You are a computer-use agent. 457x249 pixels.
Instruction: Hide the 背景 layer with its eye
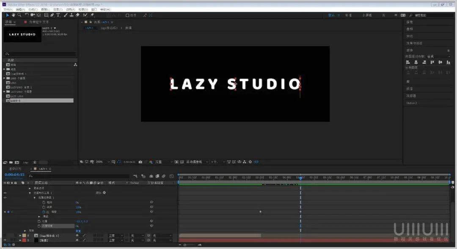pos(5,240)
